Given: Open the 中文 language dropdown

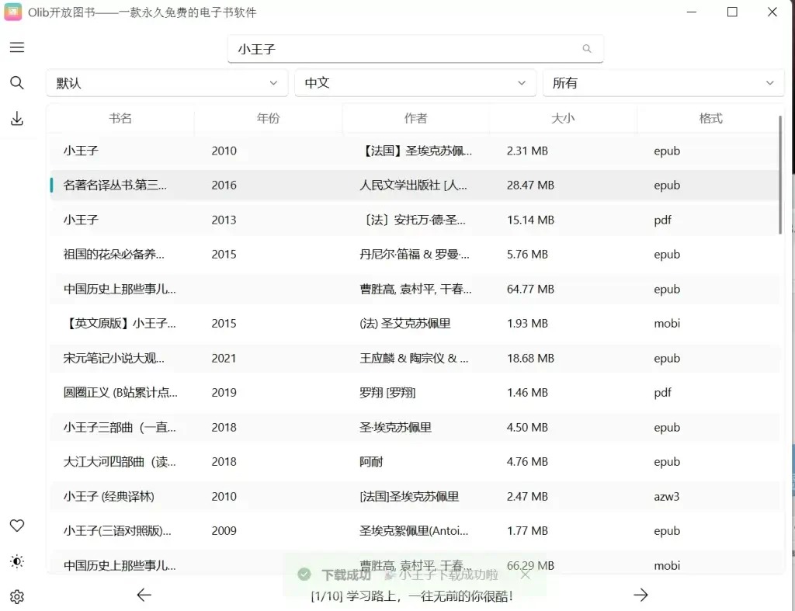Looking at the screenshot, I should (415, 82).
